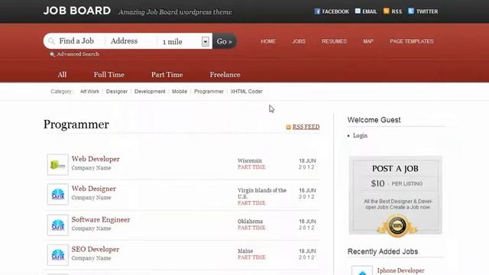Click PART TIME label on Web Developer row
489x275 pixels.
(x=251, y=167)
